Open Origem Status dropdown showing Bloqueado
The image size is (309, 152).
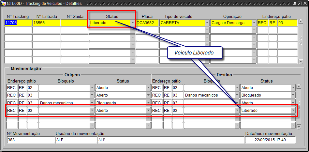coord(148,103)
